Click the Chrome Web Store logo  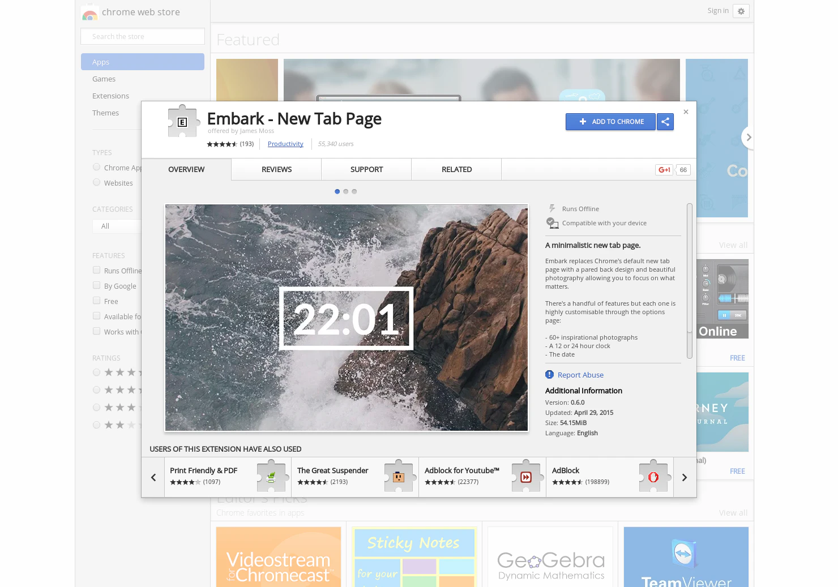point(89,12)
